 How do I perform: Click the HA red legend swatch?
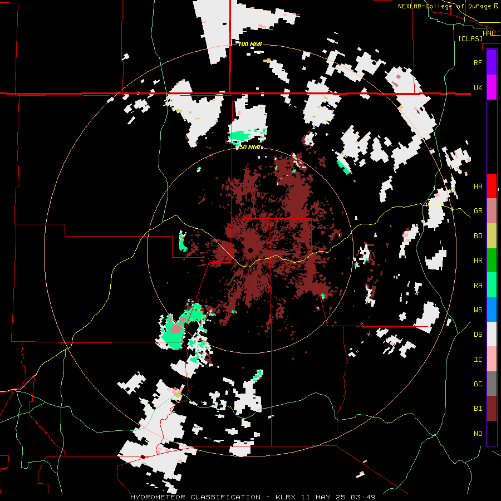pyautogui.click(x=492, y=186)
